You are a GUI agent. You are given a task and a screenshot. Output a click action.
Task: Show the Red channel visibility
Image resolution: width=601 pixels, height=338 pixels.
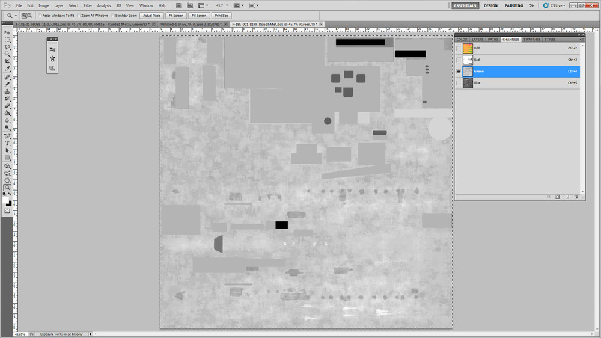point(459,60)
